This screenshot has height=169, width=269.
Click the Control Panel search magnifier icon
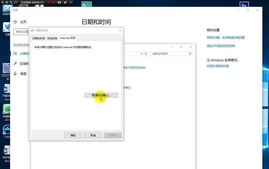190,54
